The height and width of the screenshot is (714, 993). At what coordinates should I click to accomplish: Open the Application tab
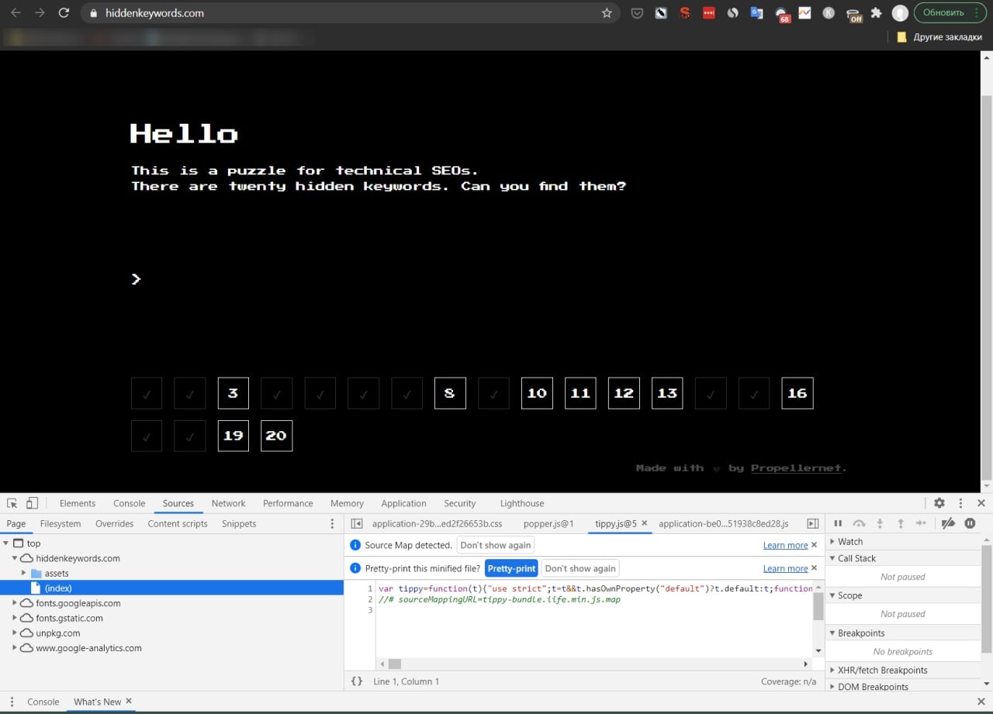point(403,503)
